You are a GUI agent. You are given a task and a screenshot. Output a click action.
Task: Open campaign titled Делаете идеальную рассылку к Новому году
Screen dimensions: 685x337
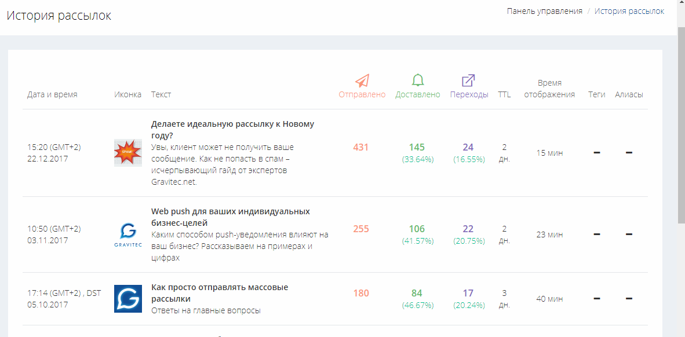pyautogui.click(x=232, y=130)
